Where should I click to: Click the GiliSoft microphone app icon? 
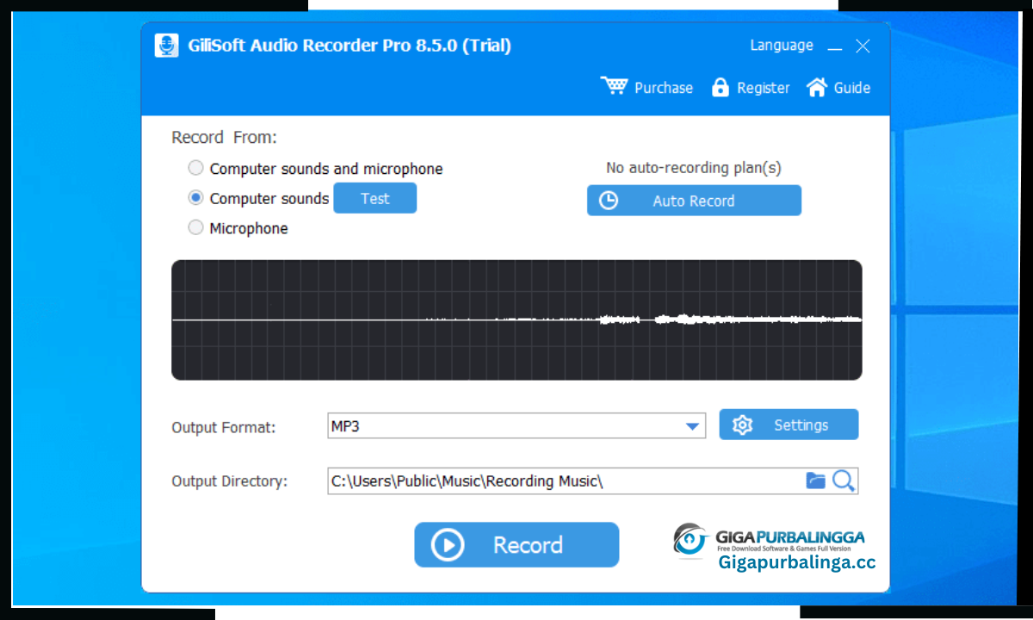pyautogui.click(x=166, y=46)
